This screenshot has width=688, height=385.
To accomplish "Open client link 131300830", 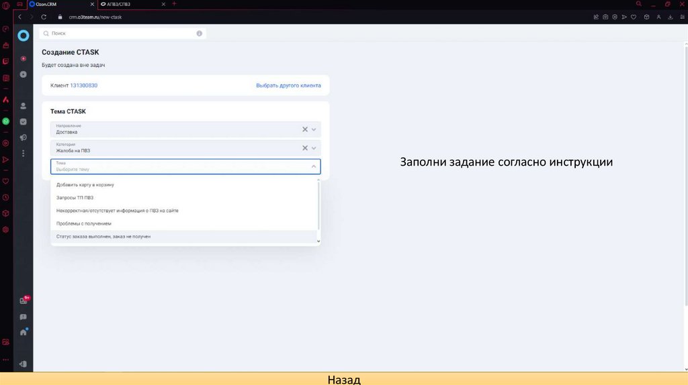I will (x=84, y=85).
